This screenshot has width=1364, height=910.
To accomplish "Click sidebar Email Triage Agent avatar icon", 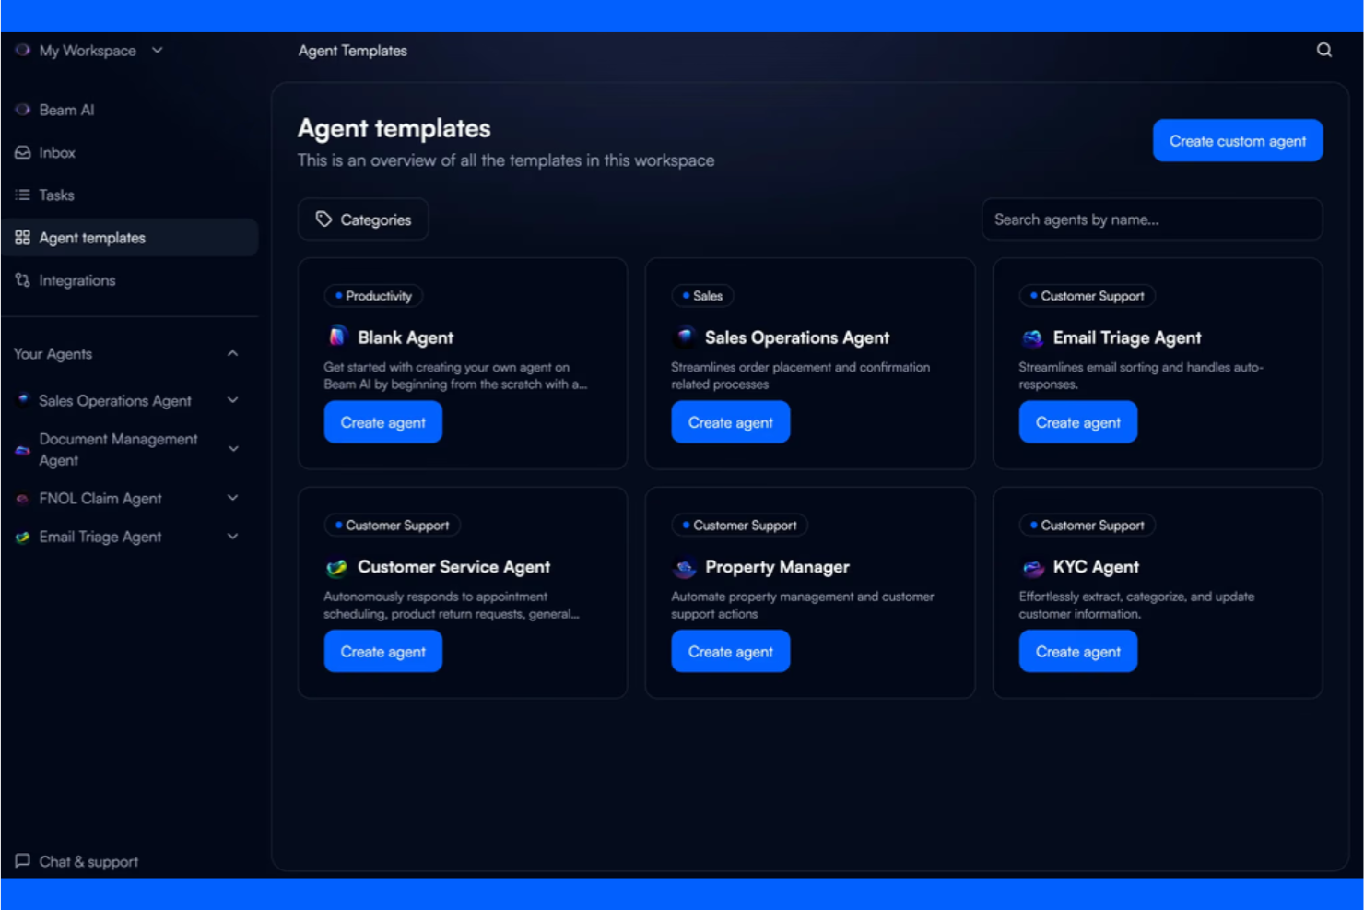I will pos(23,537).
